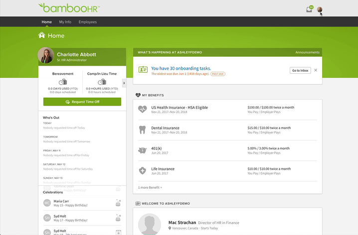Open Mac Strachan's profile name

click(x=182, y=223)
